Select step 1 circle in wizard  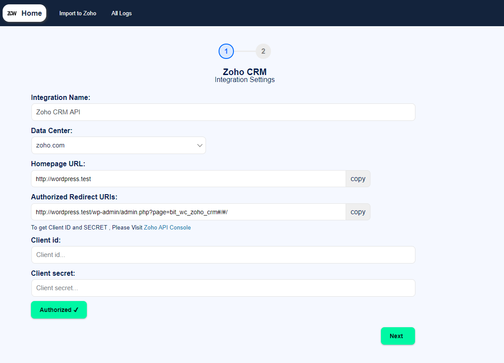click(x=226, y=51)
